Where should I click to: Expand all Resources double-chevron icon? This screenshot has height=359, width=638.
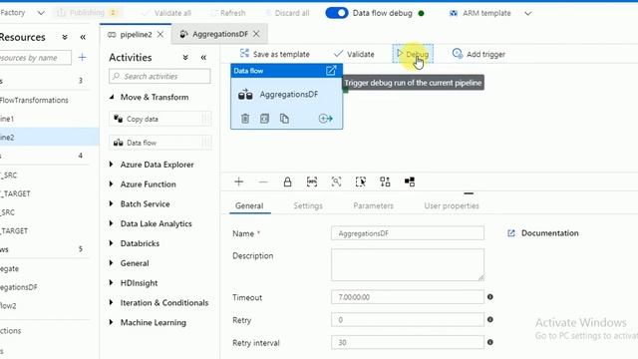tap(65, 37)
